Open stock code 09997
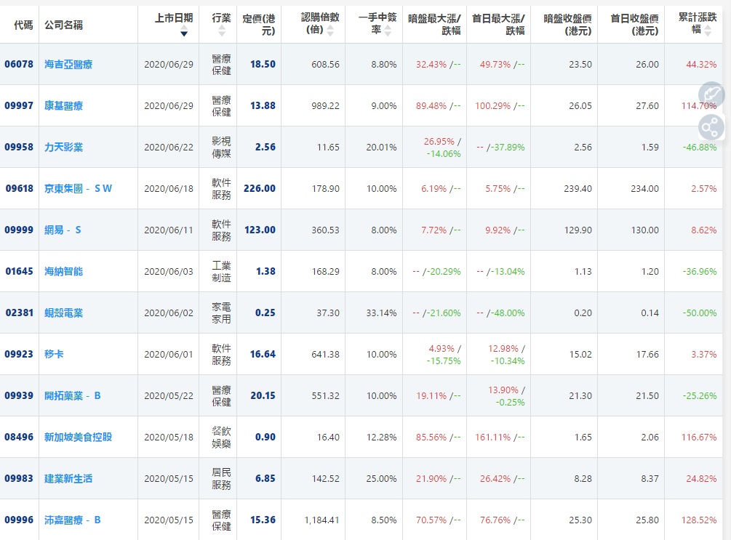The image size is (731, 540). click(x=19, y=106)
